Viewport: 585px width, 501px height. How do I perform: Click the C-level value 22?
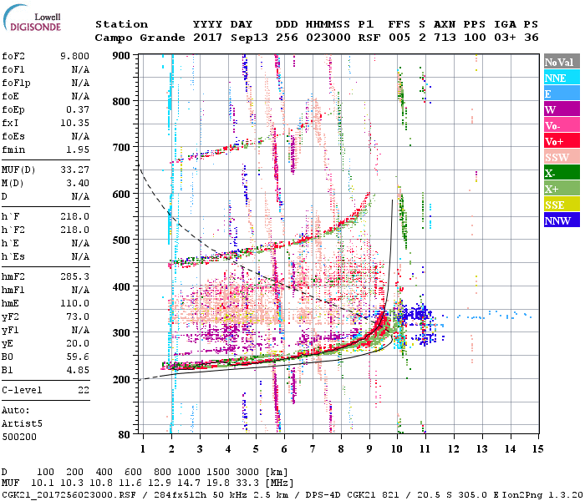(84, 390)
